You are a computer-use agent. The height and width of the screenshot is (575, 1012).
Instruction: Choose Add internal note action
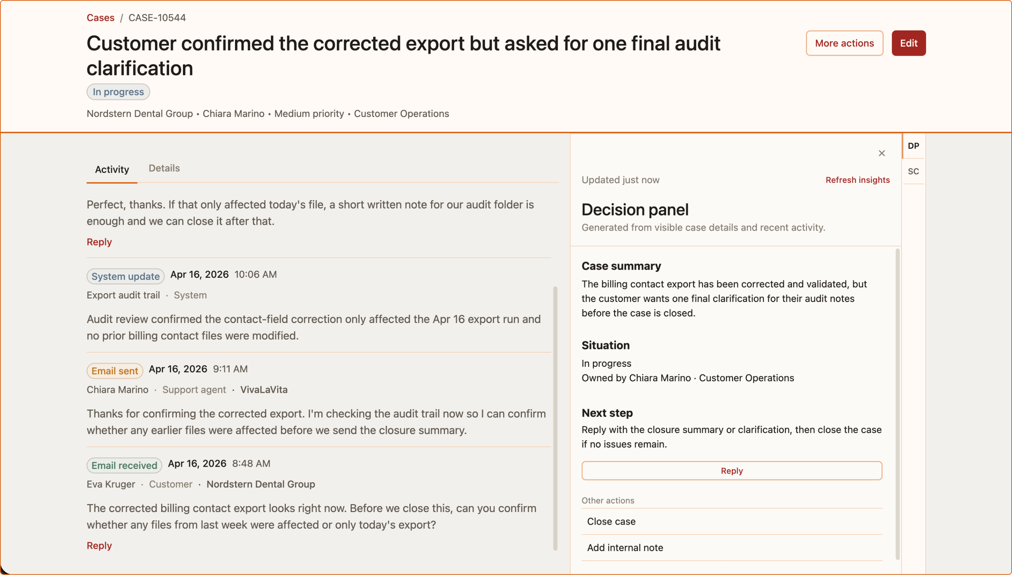coord(732,548)
